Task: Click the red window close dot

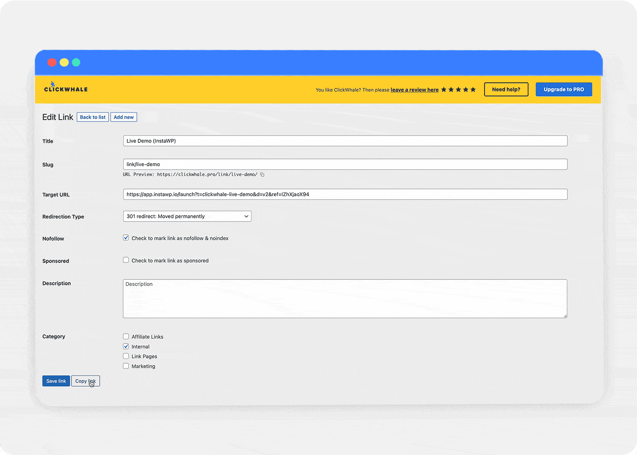Action: pos(52,62)
